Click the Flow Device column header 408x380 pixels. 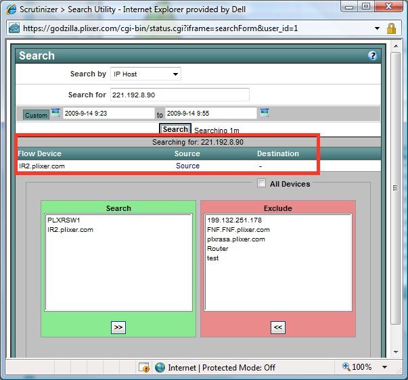click(x=39, y=153)
